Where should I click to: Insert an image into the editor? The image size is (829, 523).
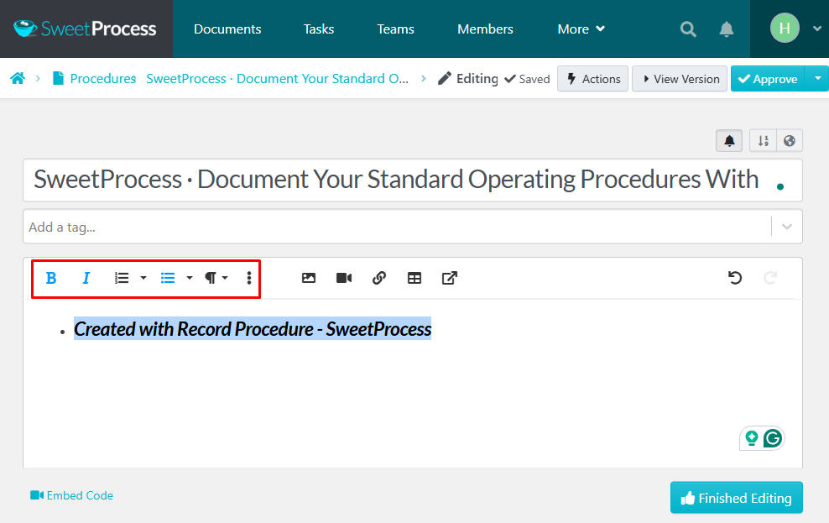(309, 278)
